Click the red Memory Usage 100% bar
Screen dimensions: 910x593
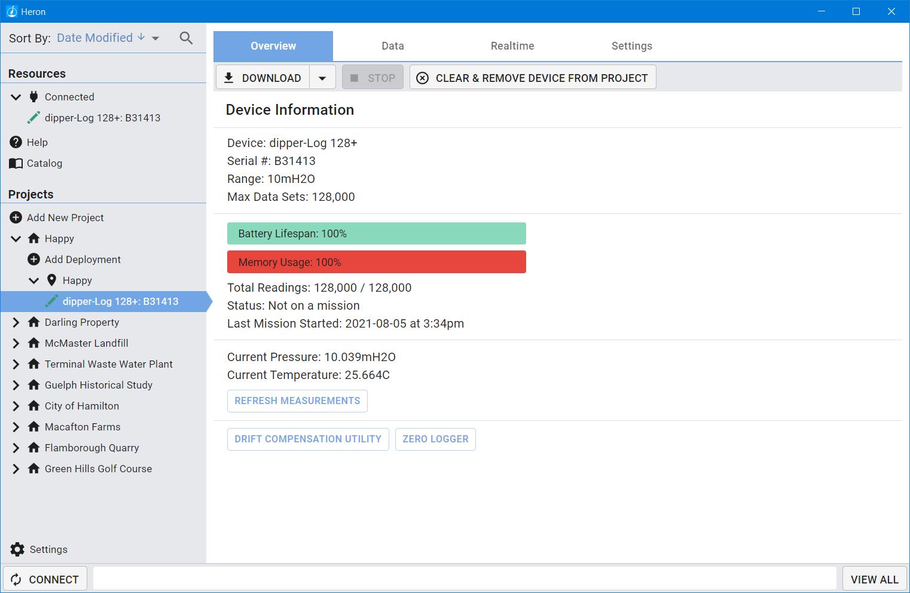[x=377, y=262]
